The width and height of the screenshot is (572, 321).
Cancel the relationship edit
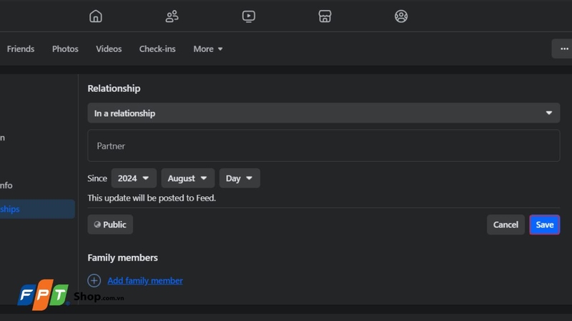coord(506,225)
